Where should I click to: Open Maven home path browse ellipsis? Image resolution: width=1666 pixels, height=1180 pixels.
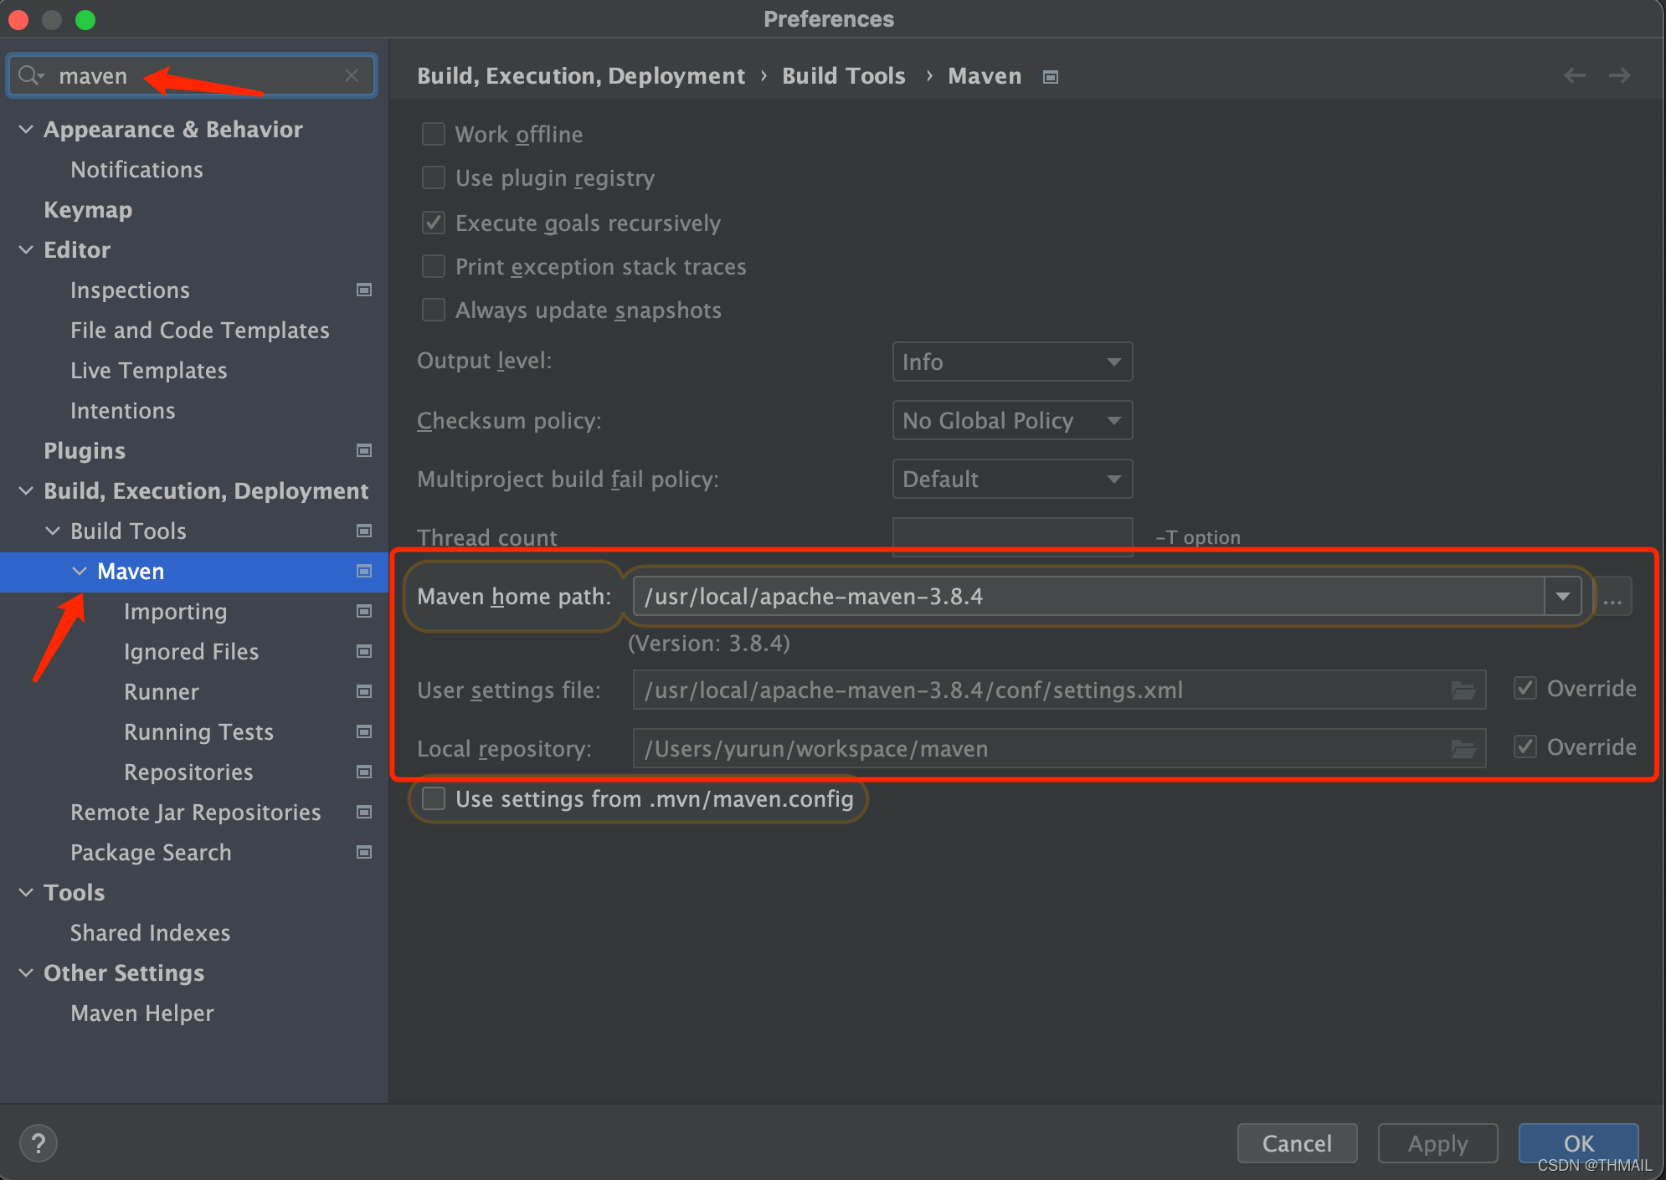pyautogui.click(x=1612, y=598)
